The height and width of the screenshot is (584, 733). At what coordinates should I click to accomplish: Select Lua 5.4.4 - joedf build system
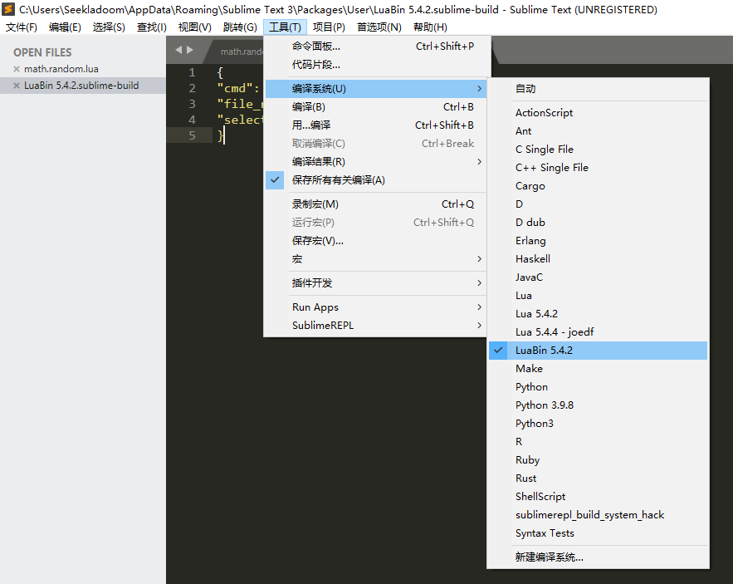click(x=598, y=331)
